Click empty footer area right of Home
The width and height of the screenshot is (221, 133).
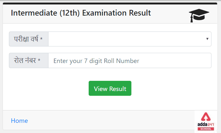[x=110, y=120]
